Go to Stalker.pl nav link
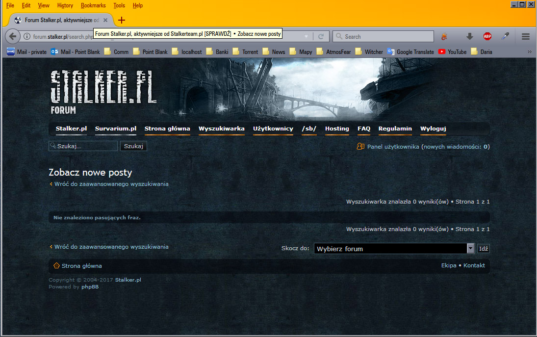The height and width of the screenshot is (337, 537). point(71,129)
